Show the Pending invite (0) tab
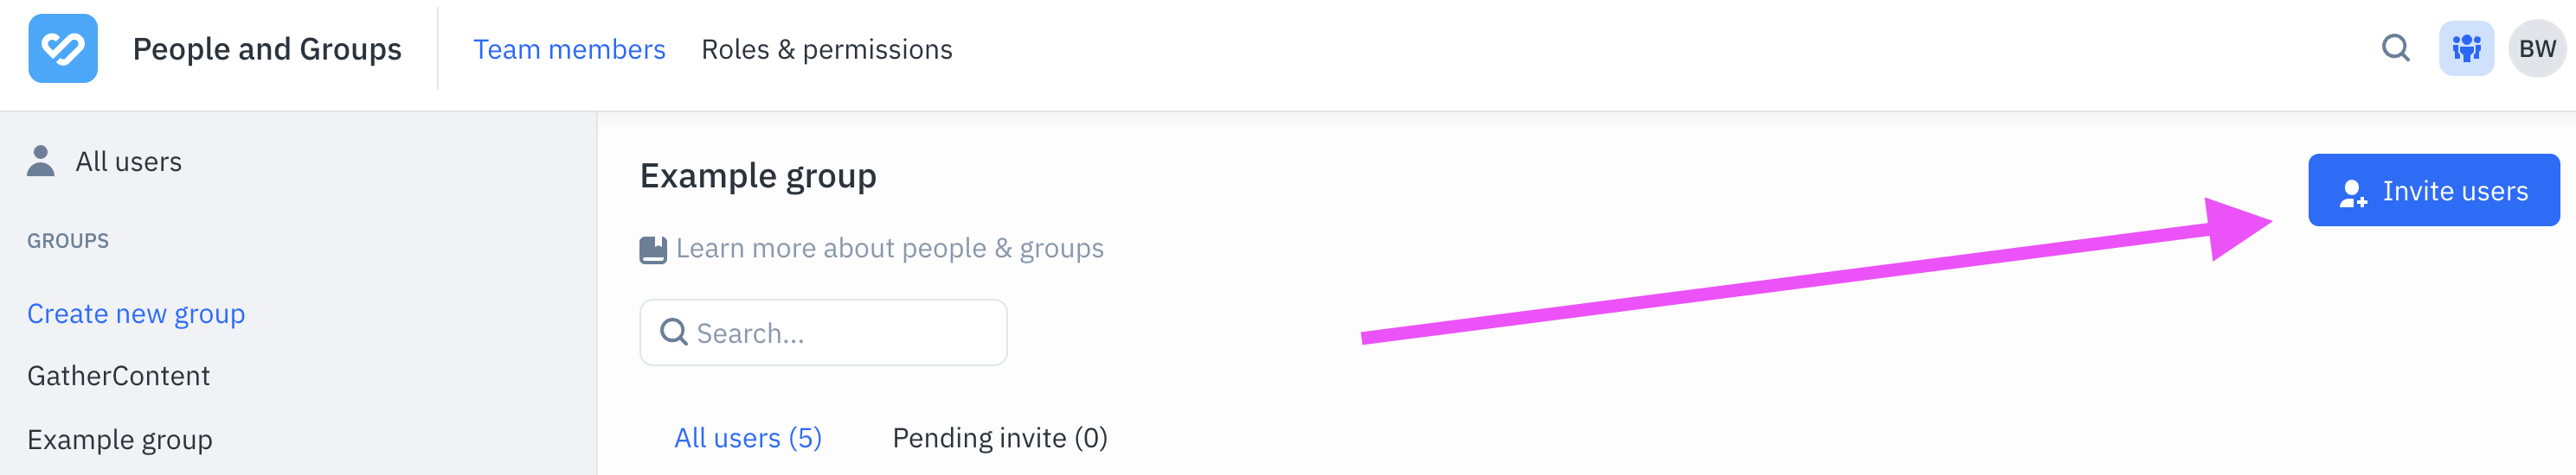This screenshot has height=475, width=2576. point(999,438)
